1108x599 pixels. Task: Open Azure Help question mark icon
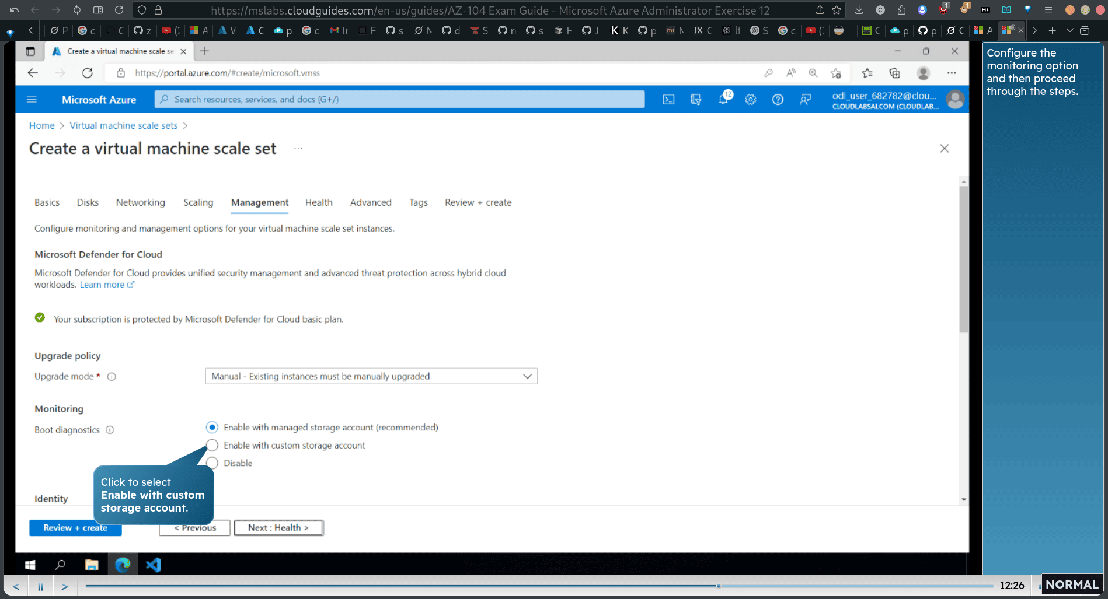point(778,100)
